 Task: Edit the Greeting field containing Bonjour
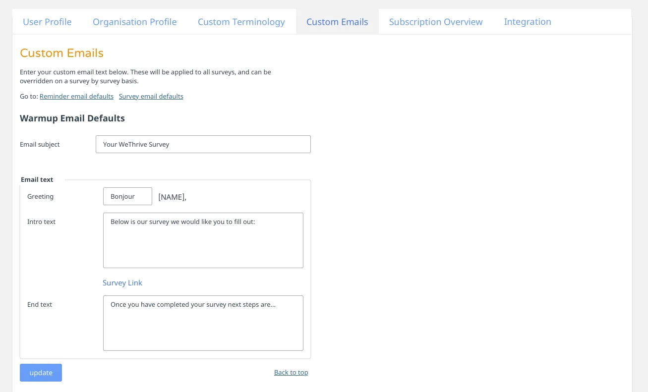(127, 196)
